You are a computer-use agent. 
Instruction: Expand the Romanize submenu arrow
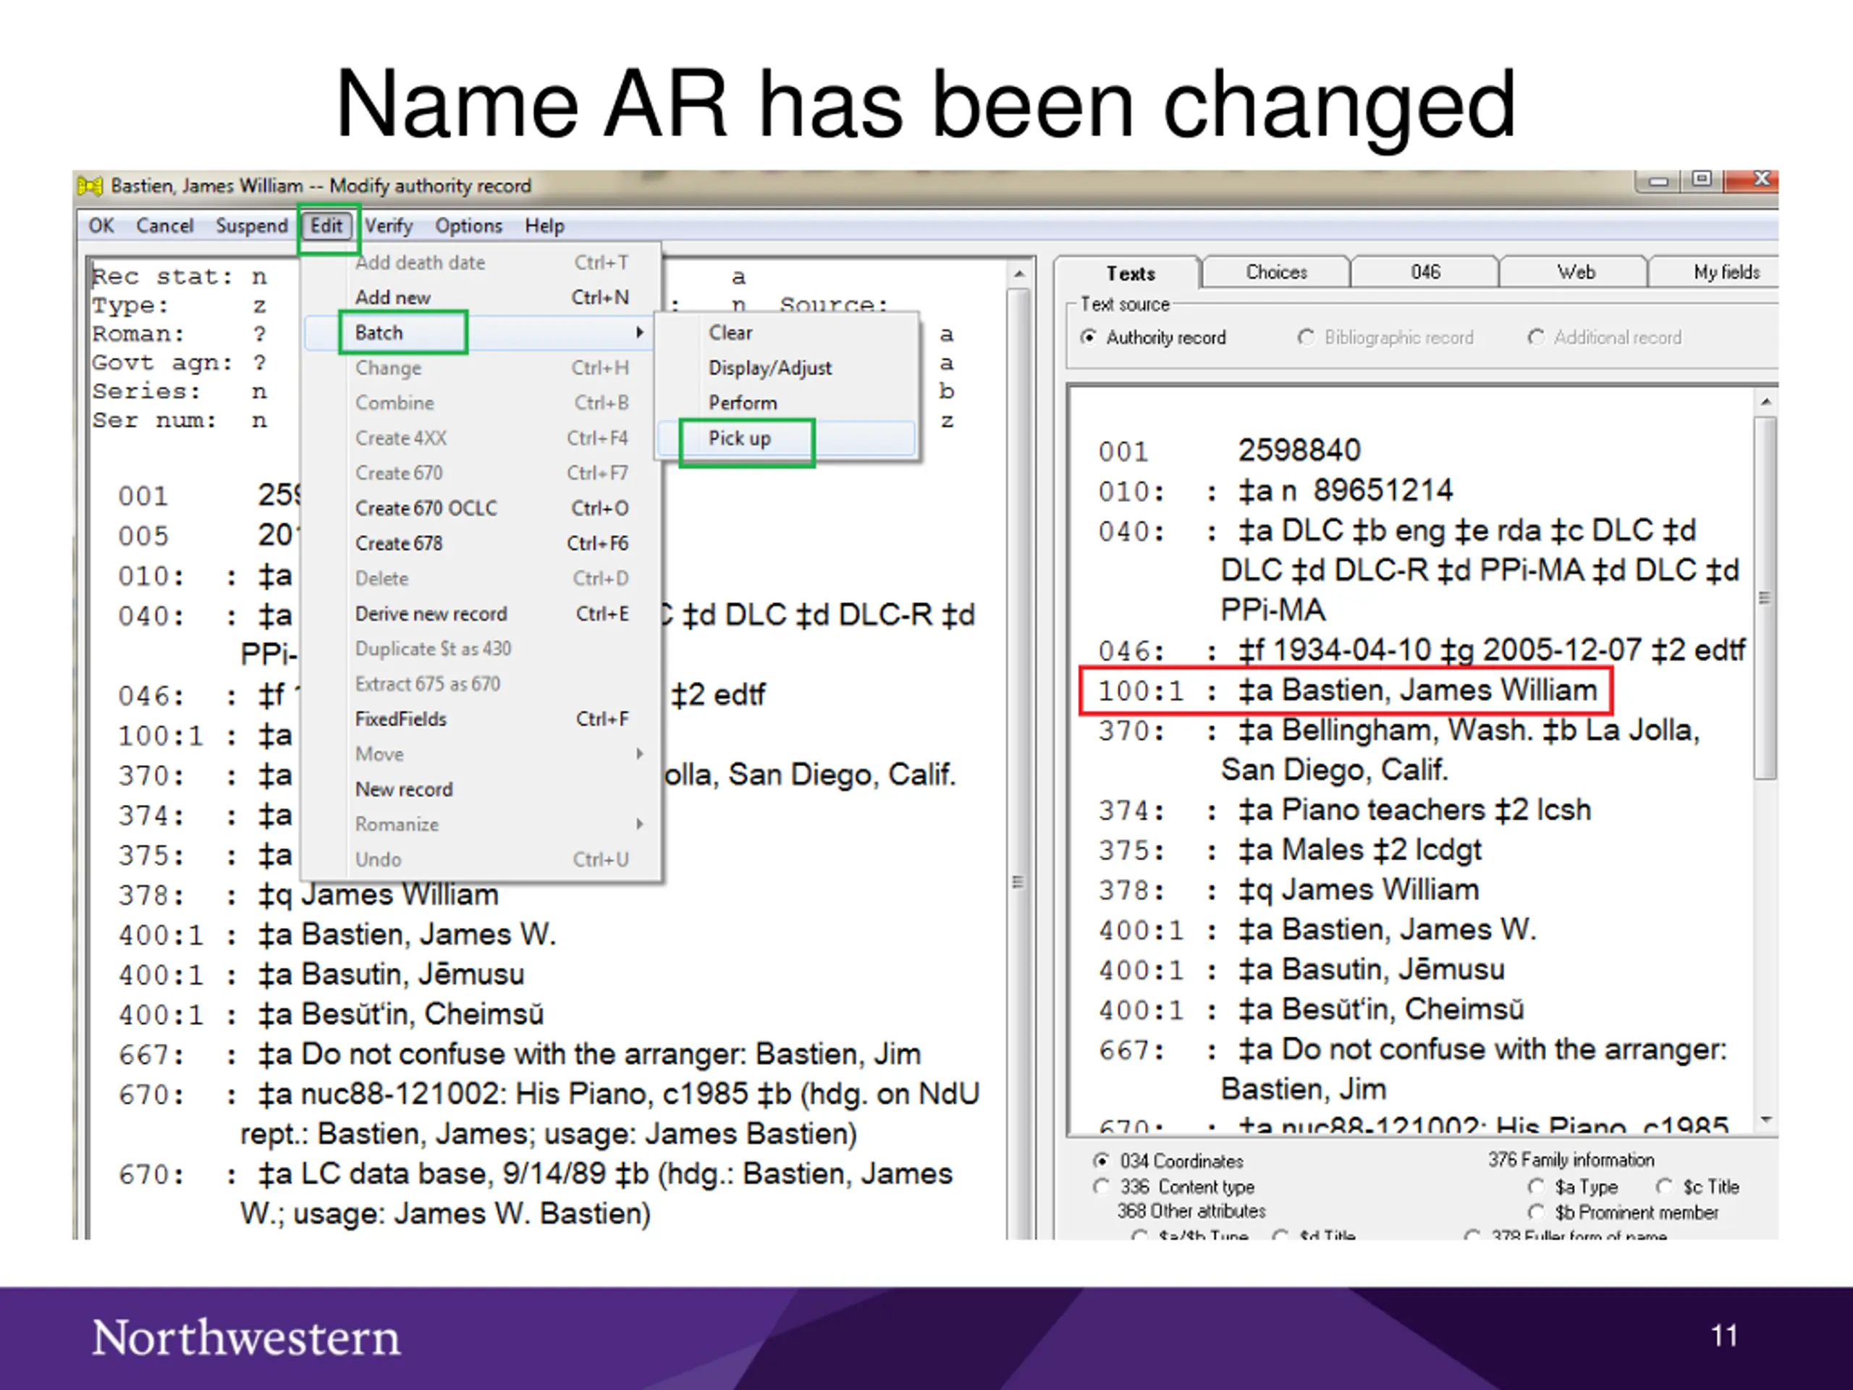tap(640, 825)
